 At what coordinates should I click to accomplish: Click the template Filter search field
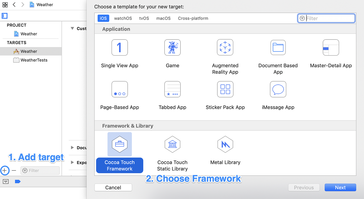pyautogui.click(x=326, y=18)
